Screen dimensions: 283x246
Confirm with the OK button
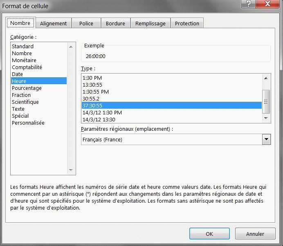point(209,234)
